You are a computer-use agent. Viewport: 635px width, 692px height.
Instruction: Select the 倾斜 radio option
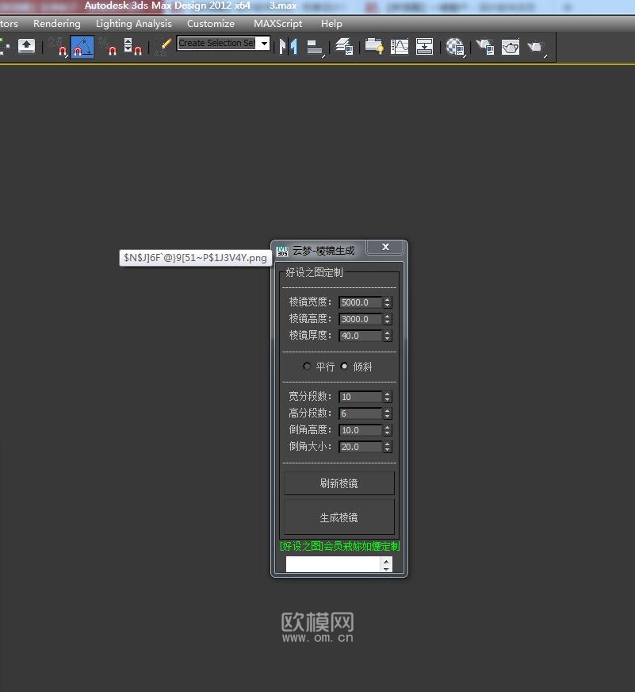coord(344,367)
